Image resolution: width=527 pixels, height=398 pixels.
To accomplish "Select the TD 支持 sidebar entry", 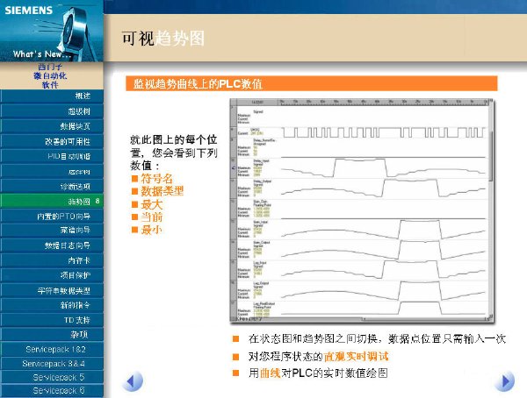I will pos(52,320).
